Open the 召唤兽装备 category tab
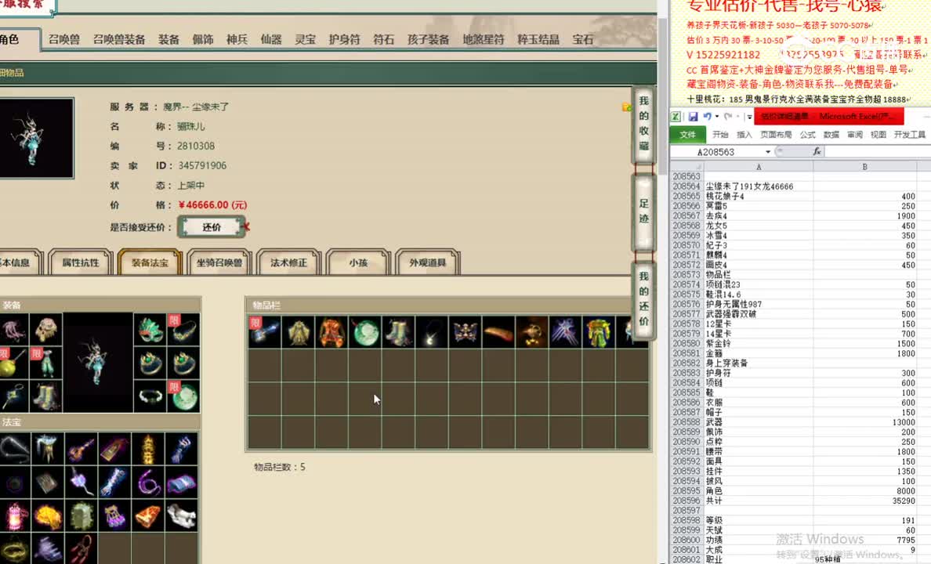The height and width of the screenshot is (564, 931). pos(119,40)
